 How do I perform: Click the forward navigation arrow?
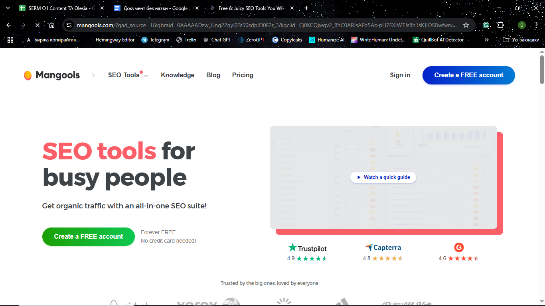(x=23, y=25)
